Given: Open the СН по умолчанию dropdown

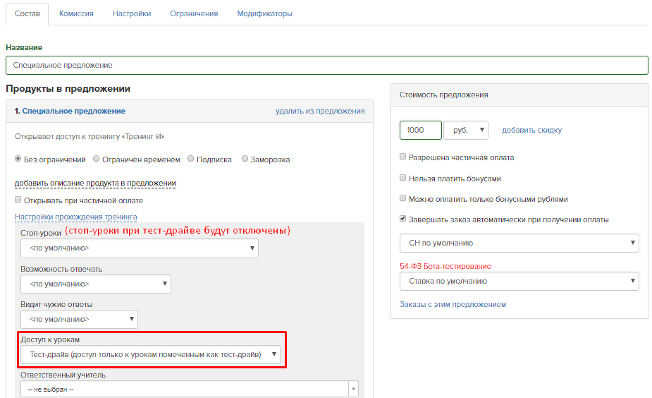Looking at the screenshot, I should tap(519, 243).
